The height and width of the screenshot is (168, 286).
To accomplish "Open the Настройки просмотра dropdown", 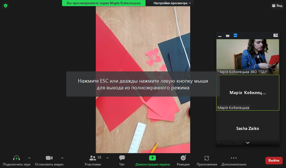I will point(172,3).
